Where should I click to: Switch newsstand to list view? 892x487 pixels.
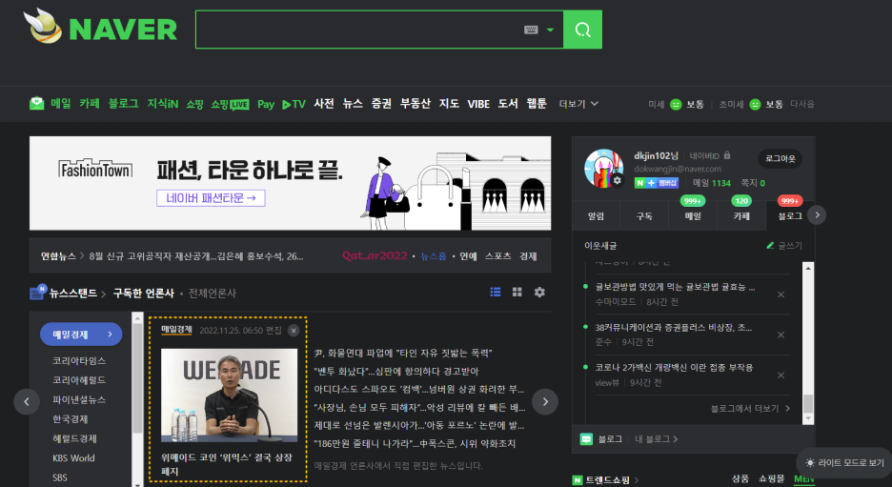(496, 292)
